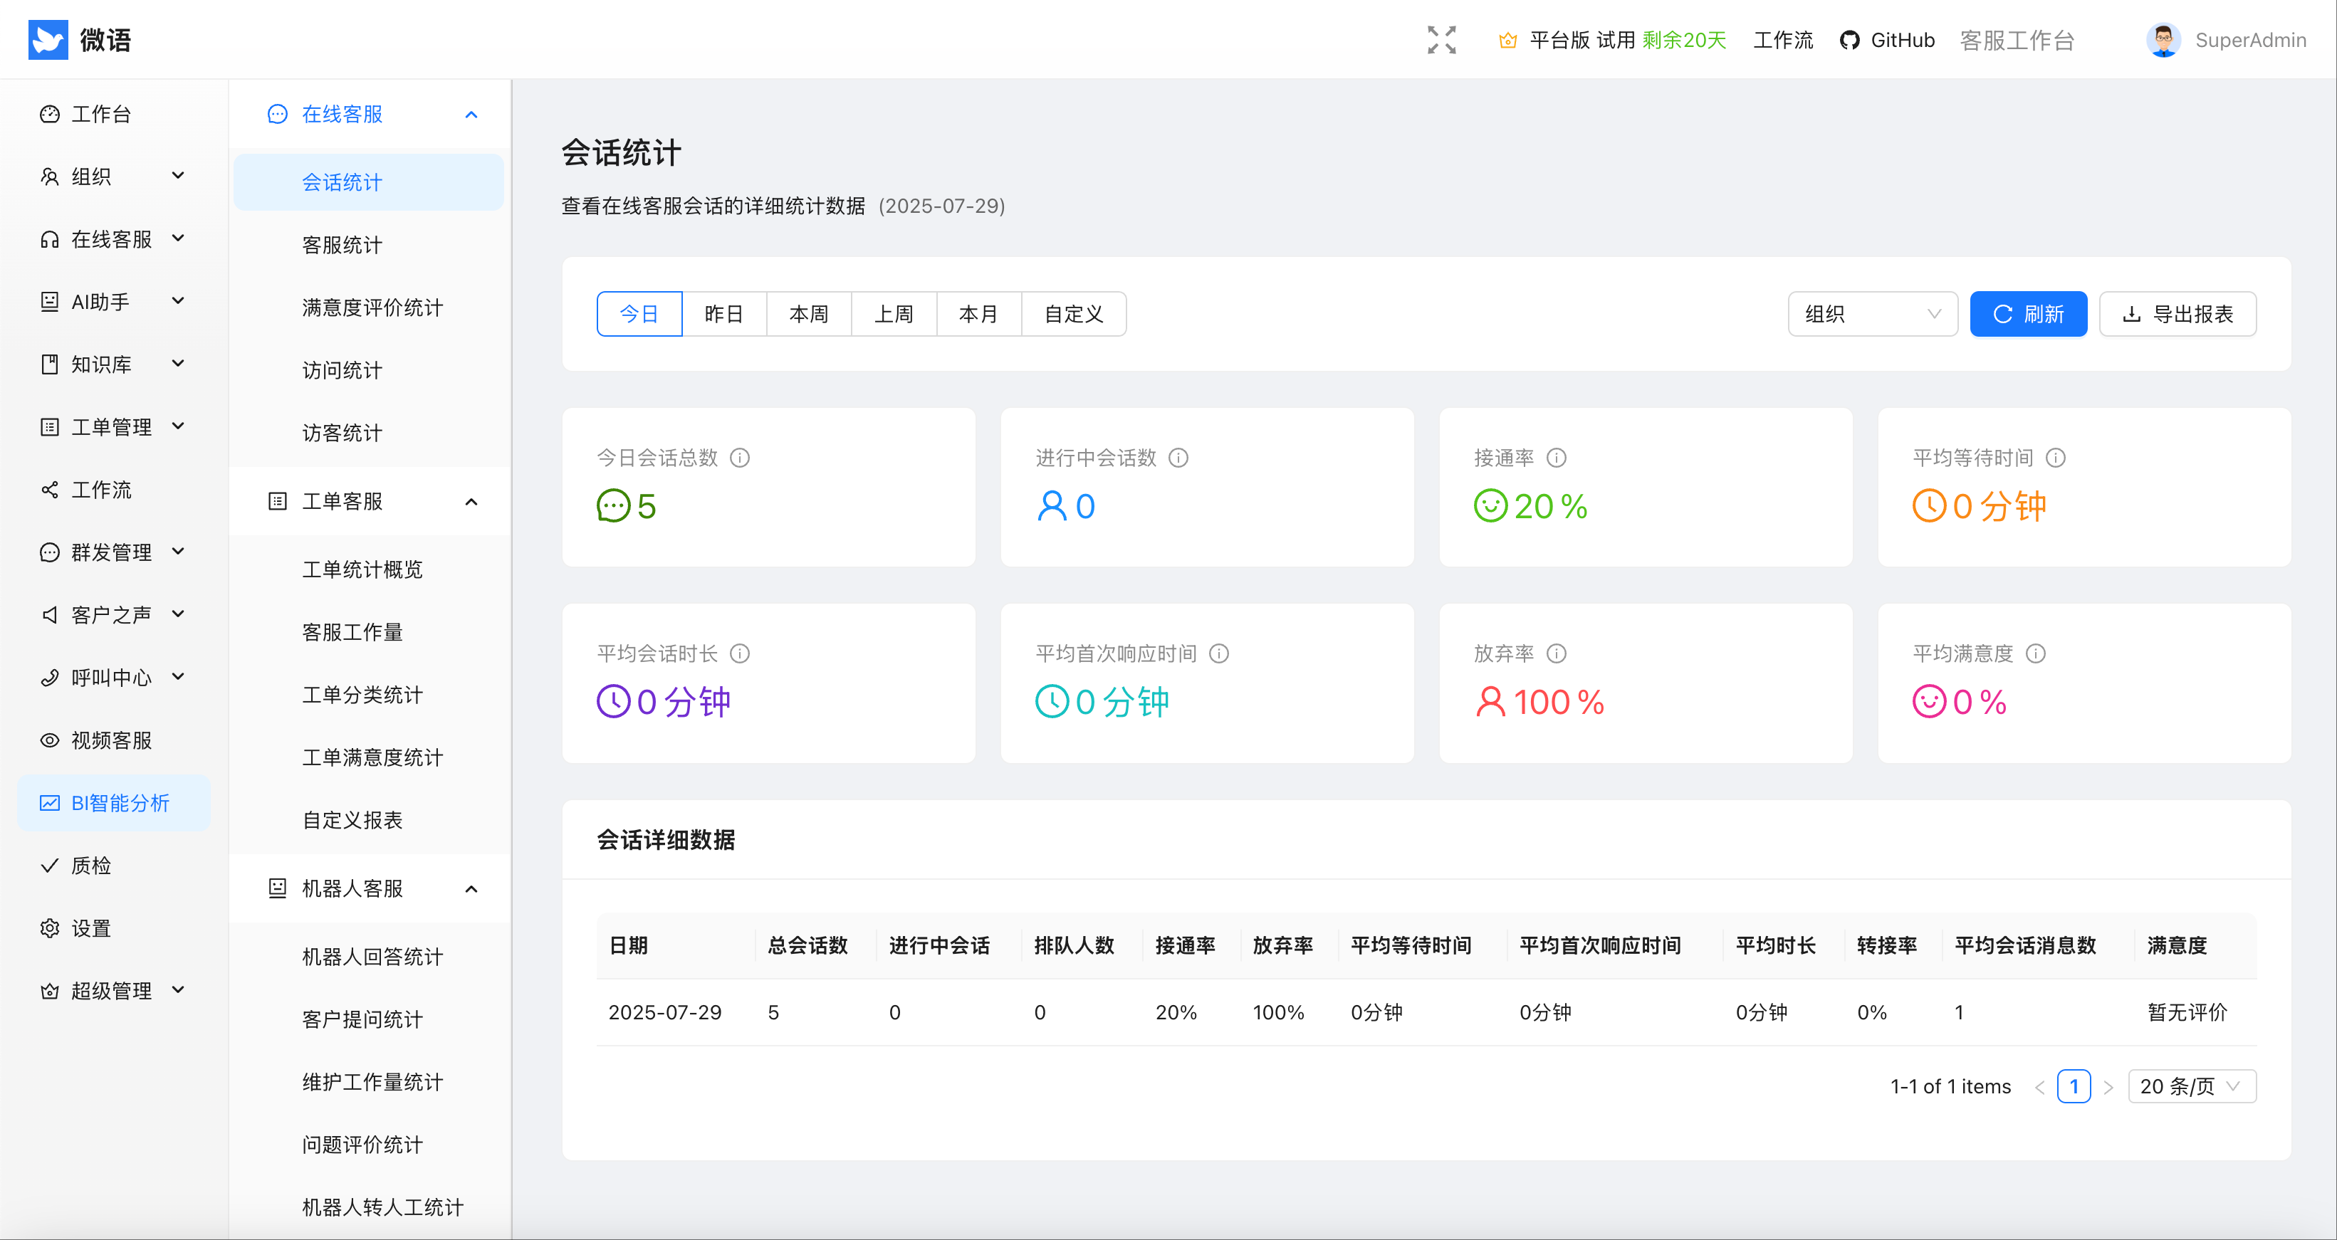This screenshot has height=1240, width=2337.
Task: Click page number 1 in pagination
Action: click(2073, 1087)
